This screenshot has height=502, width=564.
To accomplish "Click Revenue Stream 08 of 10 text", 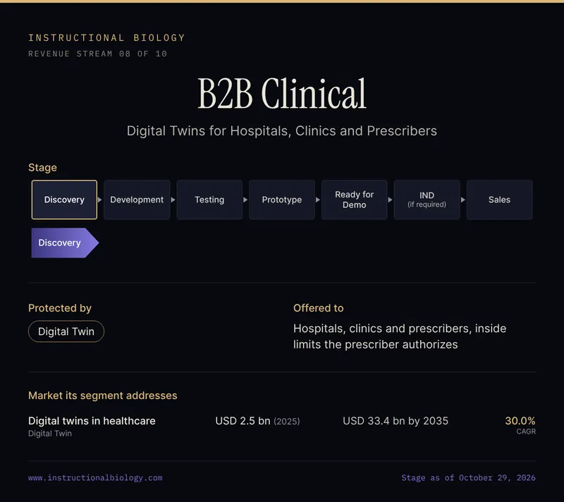I will point(97,54).
